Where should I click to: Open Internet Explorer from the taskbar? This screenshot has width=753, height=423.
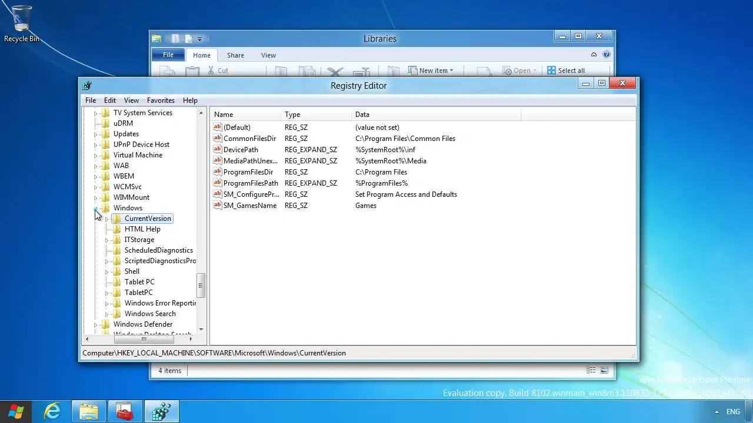[x=53, y=412]
